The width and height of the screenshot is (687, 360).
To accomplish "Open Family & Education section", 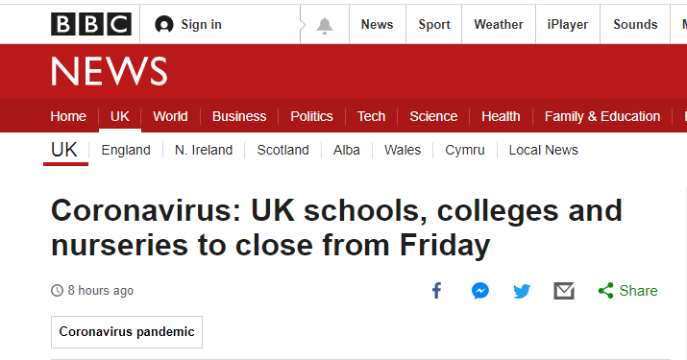I will (602, 116).
